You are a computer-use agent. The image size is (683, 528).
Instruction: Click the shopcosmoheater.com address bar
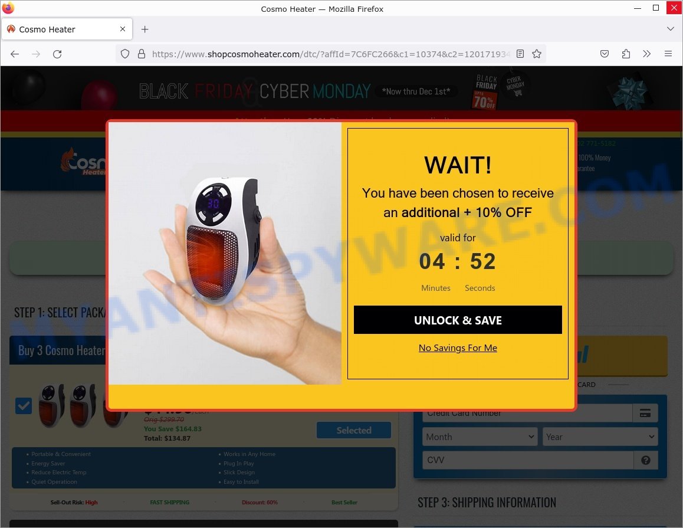331,54
